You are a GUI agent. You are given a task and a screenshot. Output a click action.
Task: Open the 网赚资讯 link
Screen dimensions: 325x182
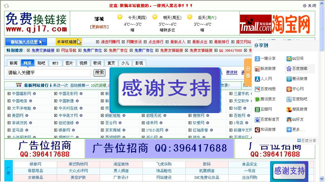click(x=134, y=42)
